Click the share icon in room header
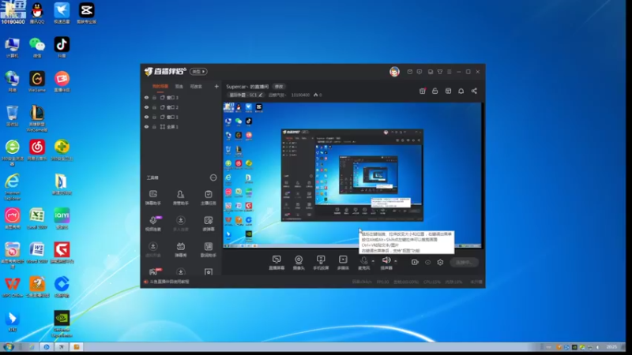 click(x=474, y=91)
